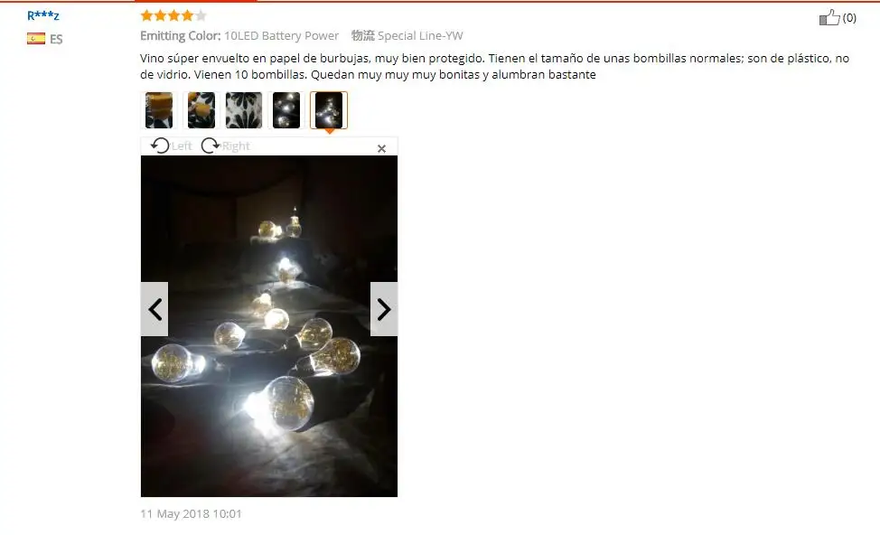Screen dimensions: 880x535
Task: Rotate the photo left using the counterclockwise arrow icon
Action: (160, 146)
